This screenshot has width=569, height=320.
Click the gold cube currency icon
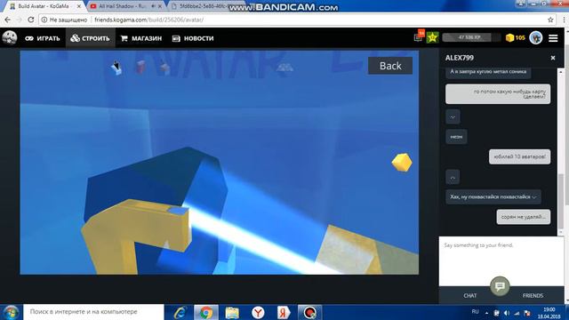point(509,37)
